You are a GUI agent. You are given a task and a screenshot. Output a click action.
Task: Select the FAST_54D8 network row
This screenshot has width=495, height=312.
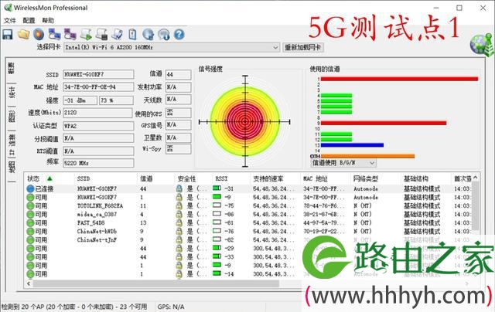(249, 223)
